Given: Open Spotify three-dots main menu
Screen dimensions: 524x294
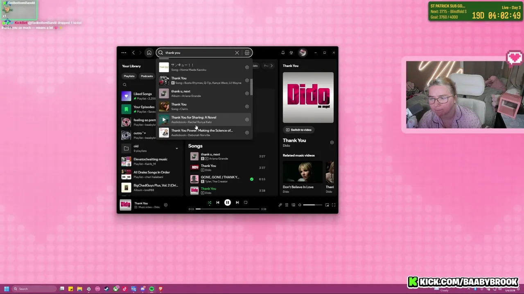Looking at the screenshot, I should click(124, 53).
